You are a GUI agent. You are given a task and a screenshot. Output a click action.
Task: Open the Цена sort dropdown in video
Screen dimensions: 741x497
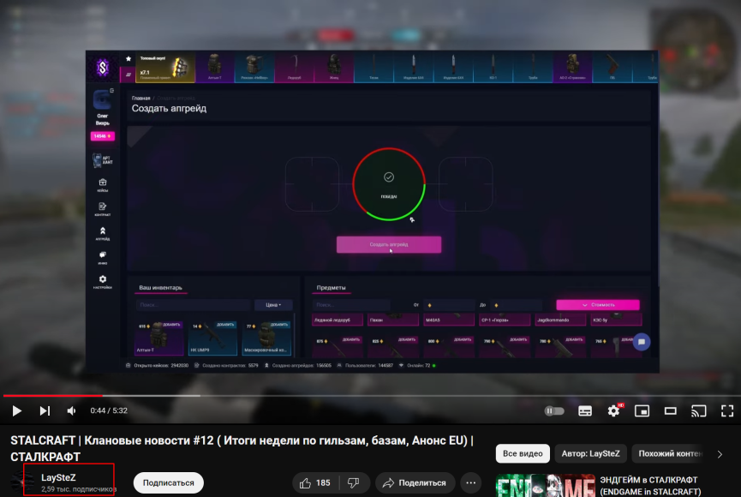pyautogui.click(x=273, y=305)
